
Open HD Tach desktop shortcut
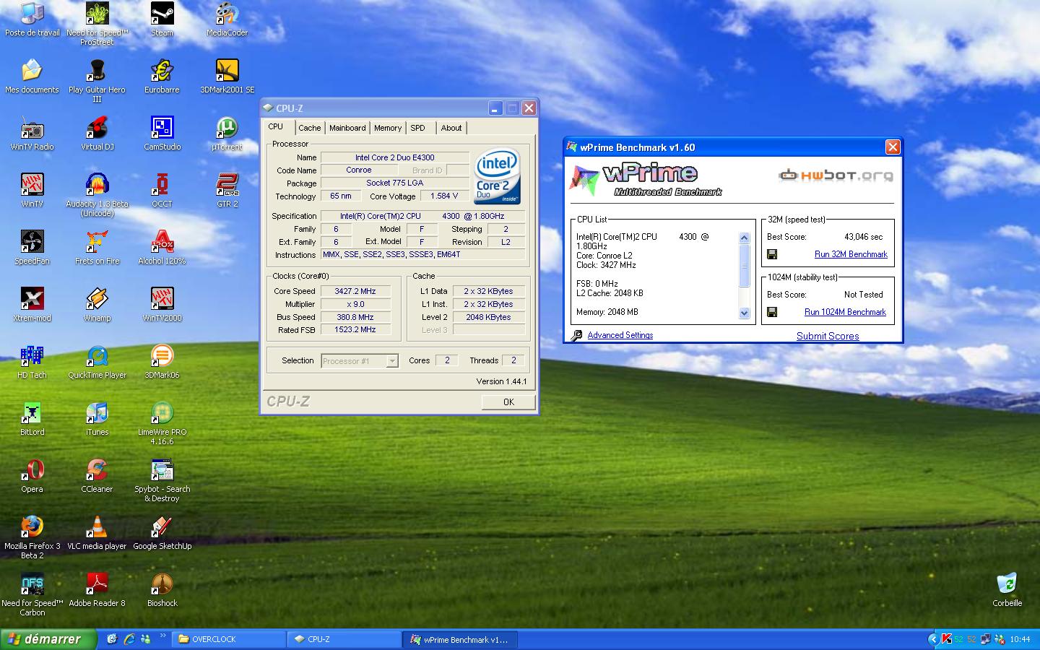click(x=32, y=362)
